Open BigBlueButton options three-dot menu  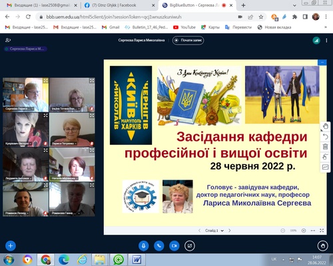326,41
